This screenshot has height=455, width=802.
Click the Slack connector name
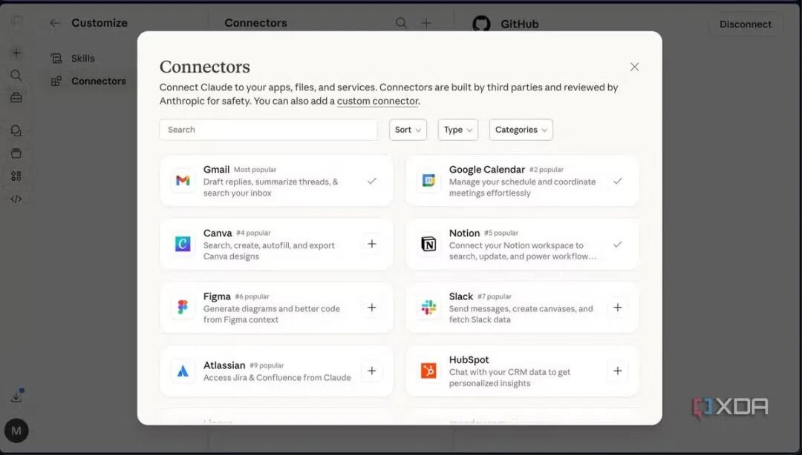click(x=461, y=296)
